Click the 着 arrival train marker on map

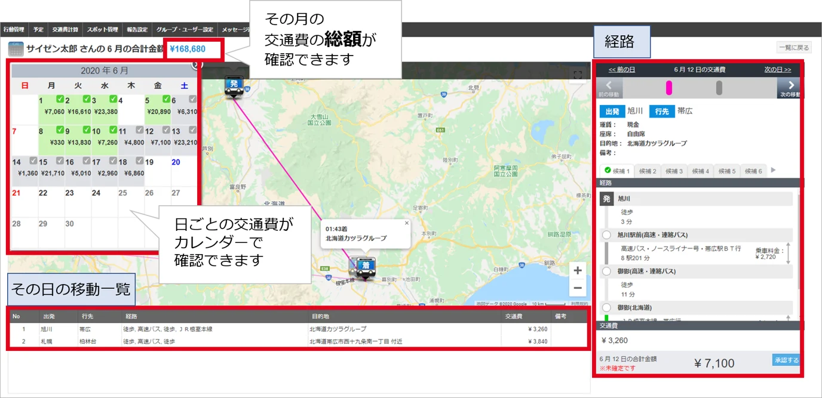click(x=366, y=268)
